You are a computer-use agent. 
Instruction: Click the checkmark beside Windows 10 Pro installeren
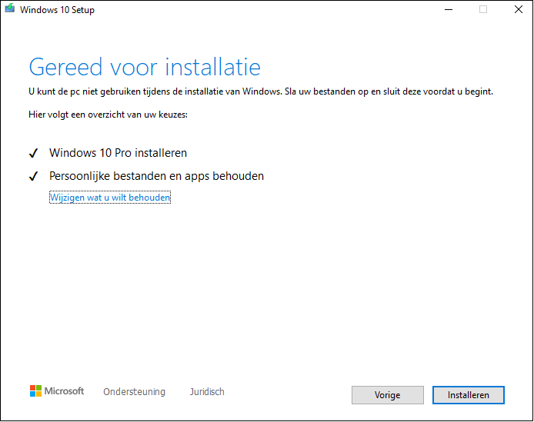[x=33, y=153]
